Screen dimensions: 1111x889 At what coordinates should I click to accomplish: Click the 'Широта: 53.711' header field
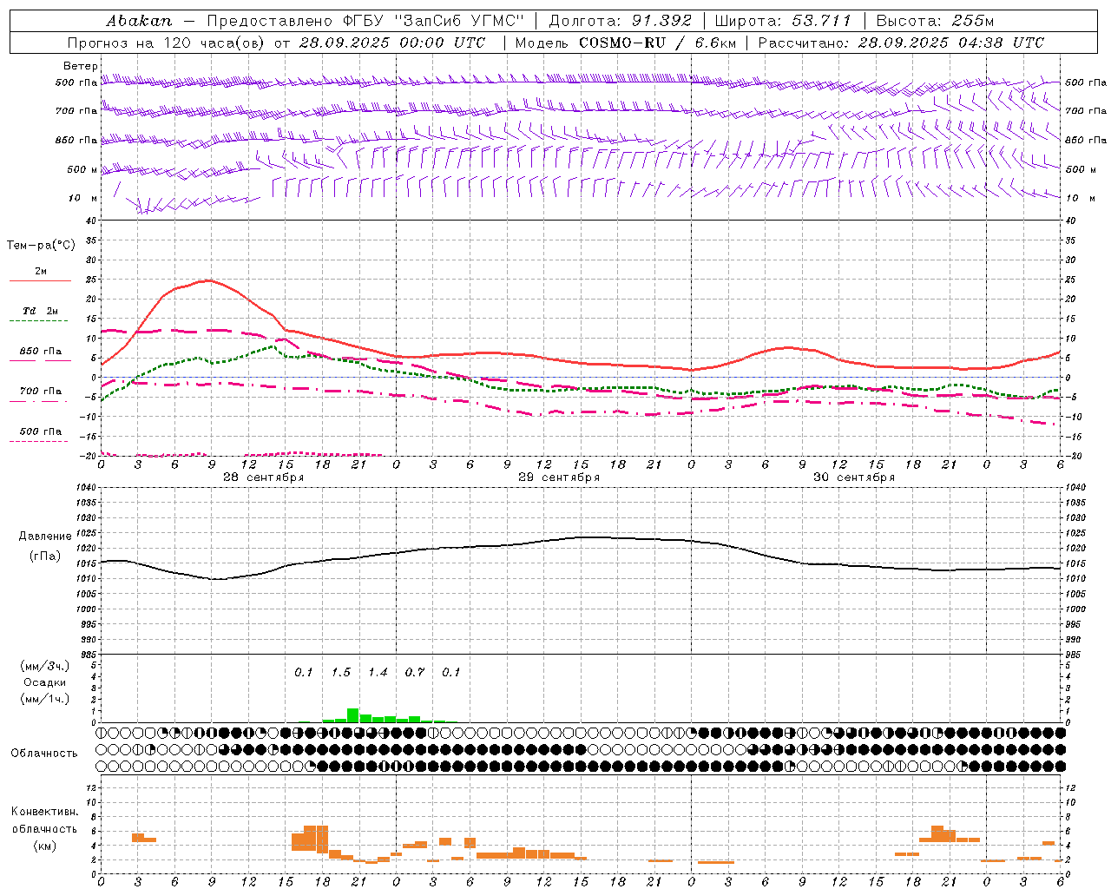pos(783,21)
